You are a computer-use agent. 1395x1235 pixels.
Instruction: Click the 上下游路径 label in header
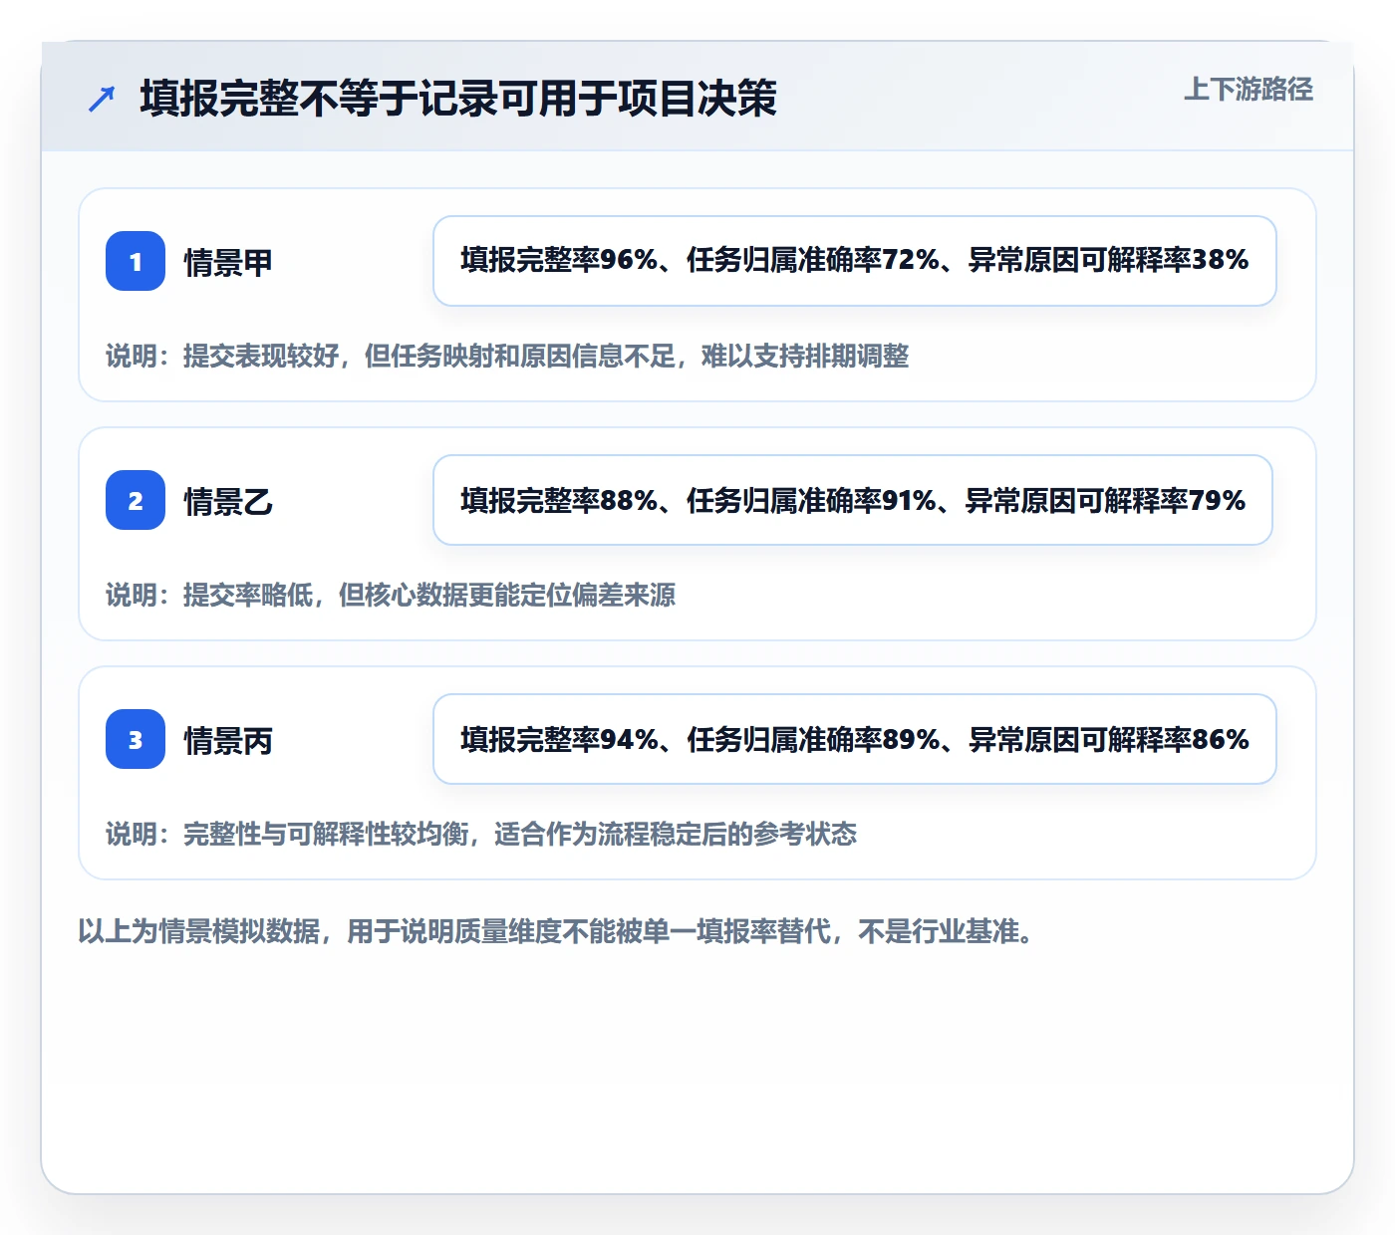tap(1249, 90)
